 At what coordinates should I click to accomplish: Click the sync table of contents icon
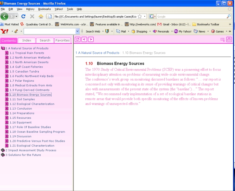coord(77,39)
